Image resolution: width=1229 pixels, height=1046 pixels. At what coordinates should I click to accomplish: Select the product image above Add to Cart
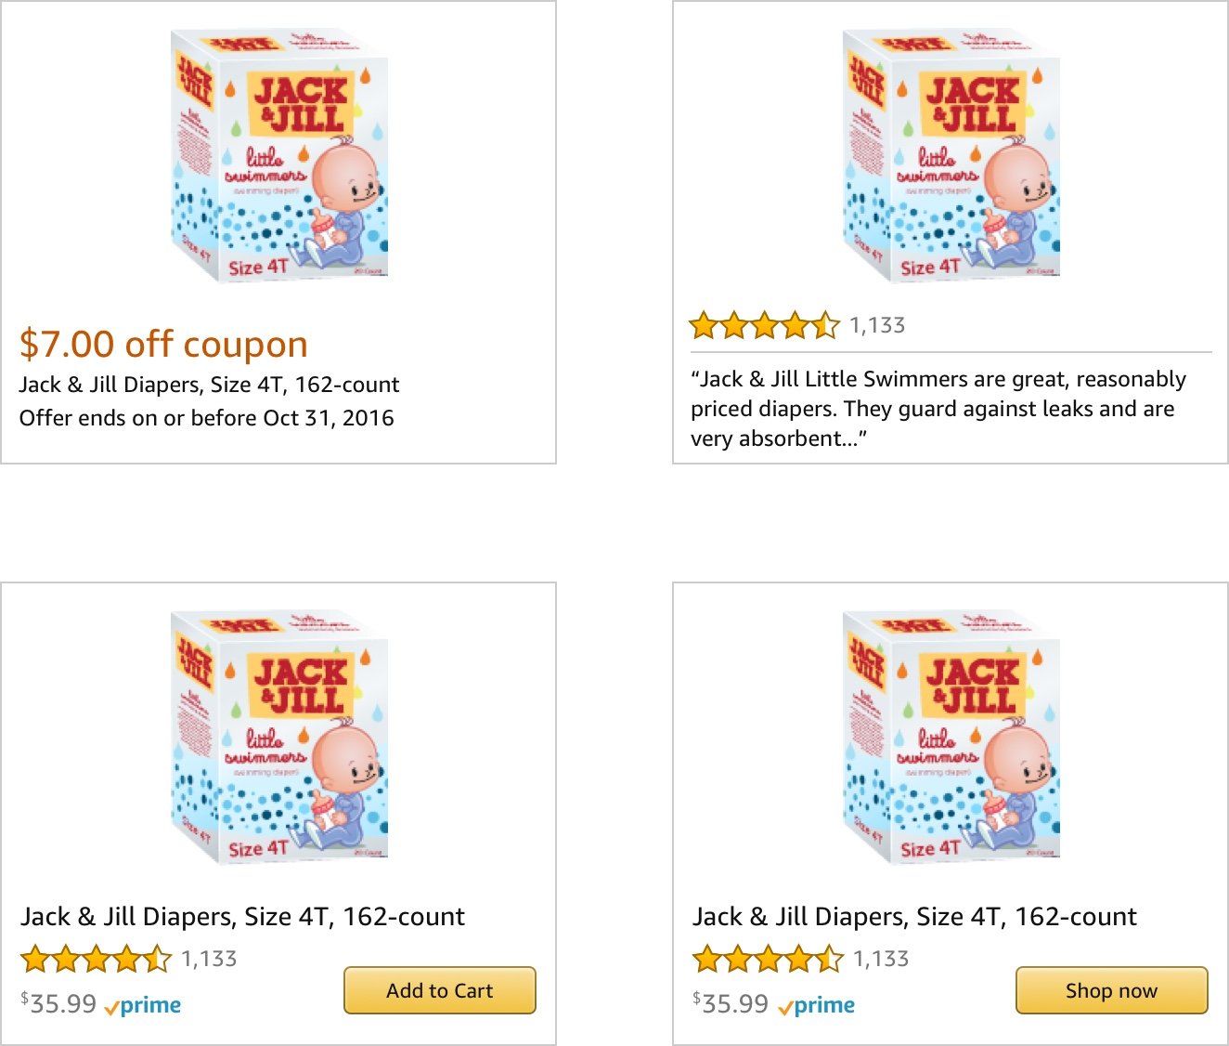[x=279, y=738]
